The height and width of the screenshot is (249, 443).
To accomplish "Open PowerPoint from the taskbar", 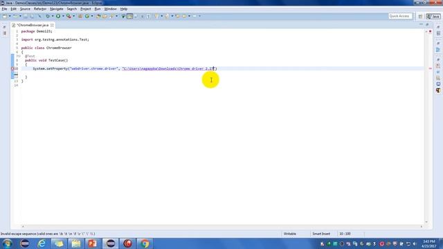I will click(93, 243).
